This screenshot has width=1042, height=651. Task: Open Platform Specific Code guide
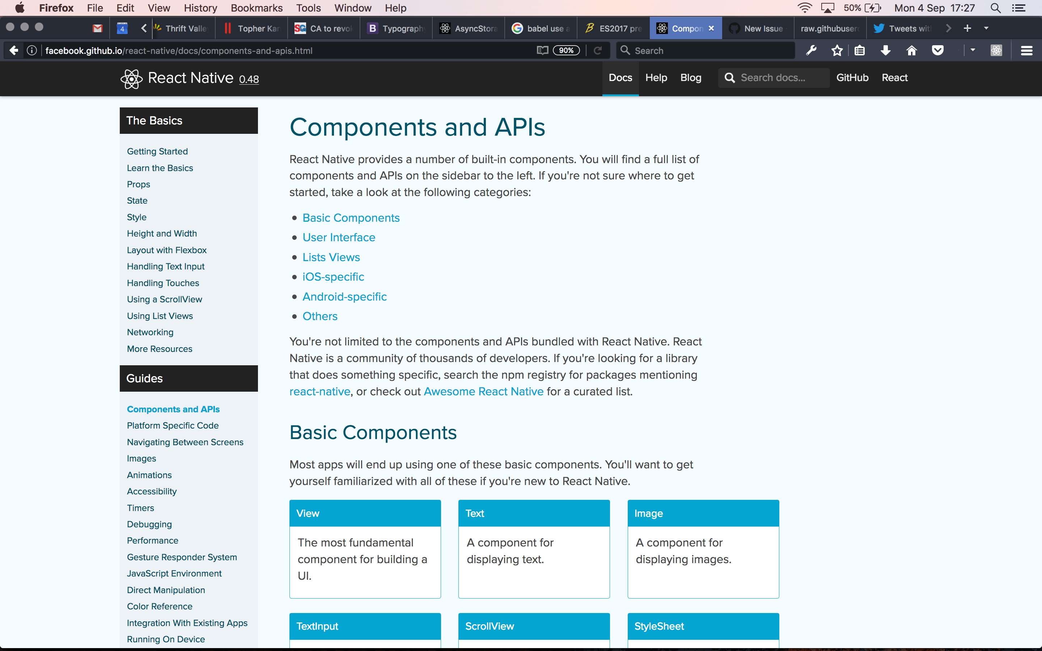coord(173,425)
